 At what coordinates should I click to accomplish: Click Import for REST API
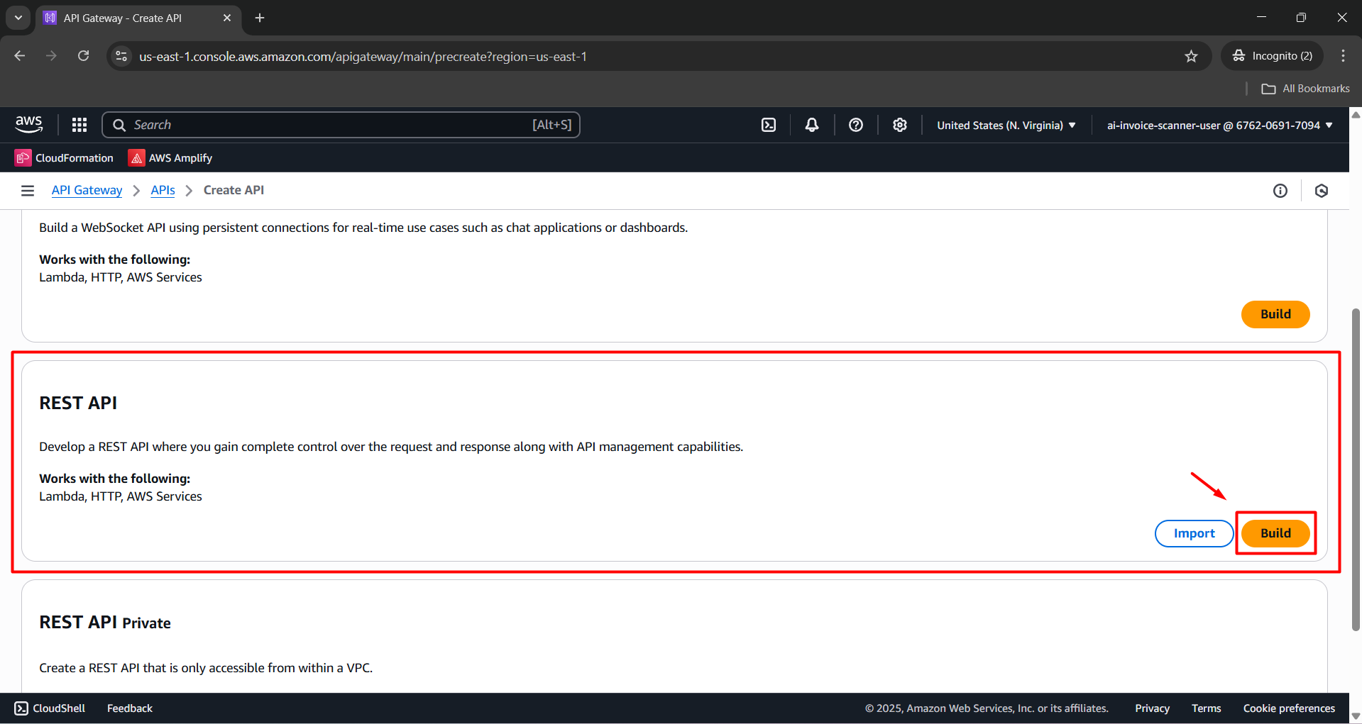pyautogui.click(x=1194, y=533)
